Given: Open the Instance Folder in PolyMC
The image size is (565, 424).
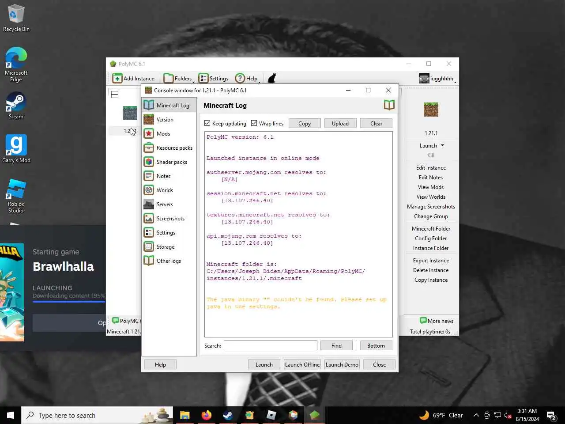Looking at the screenshot, I should coord(431,248).
